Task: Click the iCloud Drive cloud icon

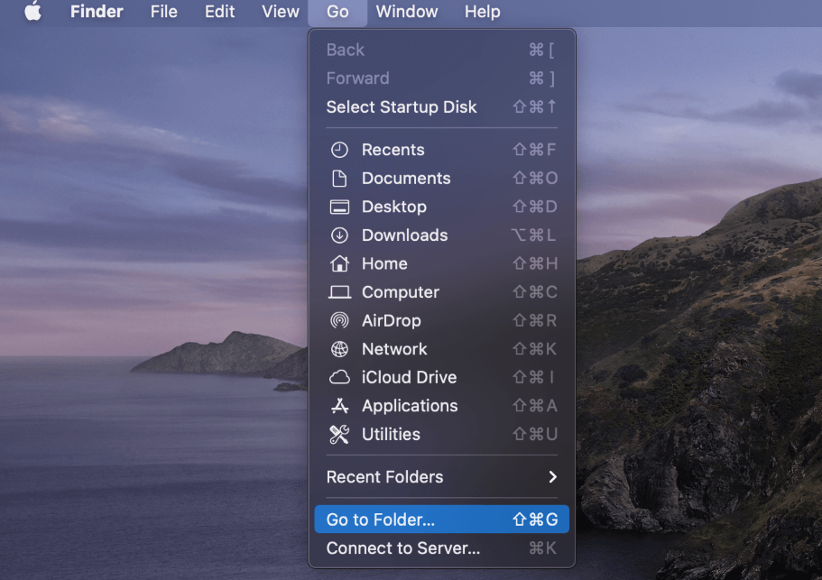Action: tap(339, 377)
